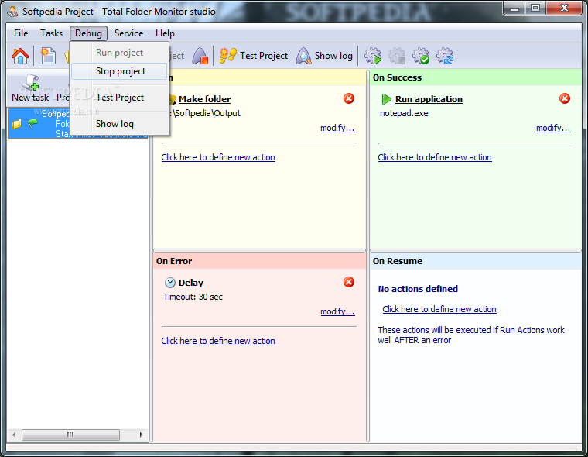The image size is (588, 457).
Task: Click the green play icon beside Run application
Action: click(x=386, y=99)
